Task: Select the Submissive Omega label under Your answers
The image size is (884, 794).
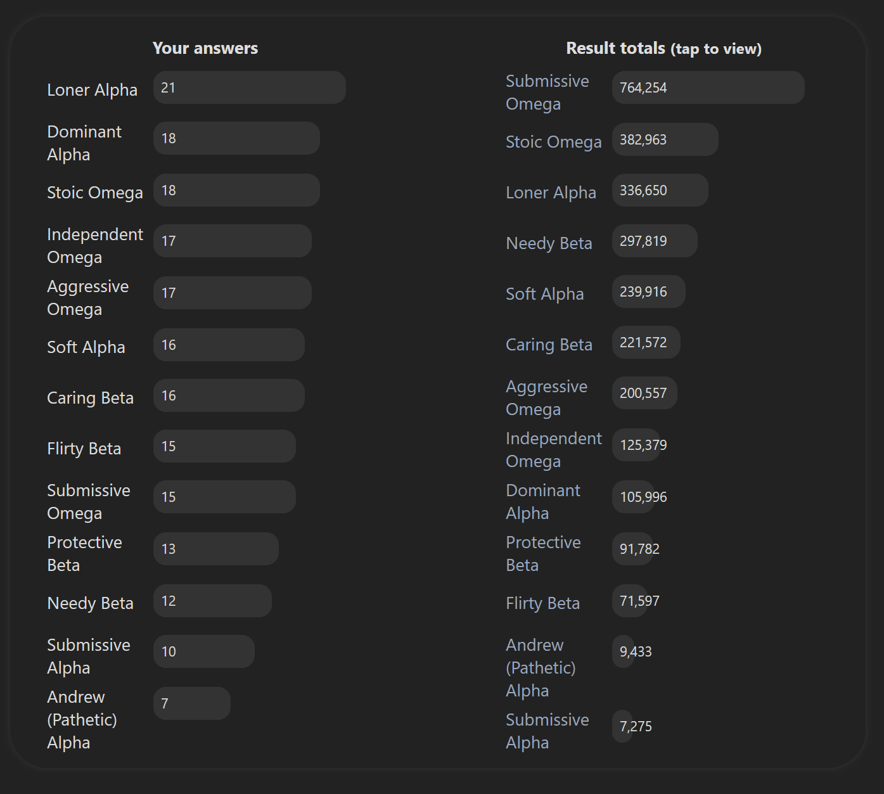Action: pyautogui.click(x=89, y=502)
